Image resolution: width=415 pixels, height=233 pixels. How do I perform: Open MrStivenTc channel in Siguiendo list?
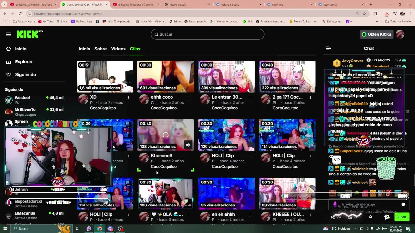pyautogui.click(x=34, y=112)
